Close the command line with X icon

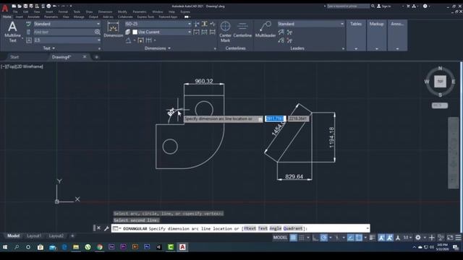point(99,228)
